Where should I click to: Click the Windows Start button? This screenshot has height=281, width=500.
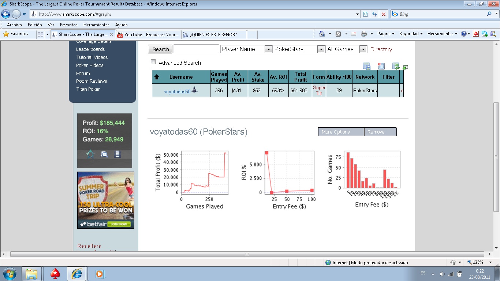pos(9,273)
